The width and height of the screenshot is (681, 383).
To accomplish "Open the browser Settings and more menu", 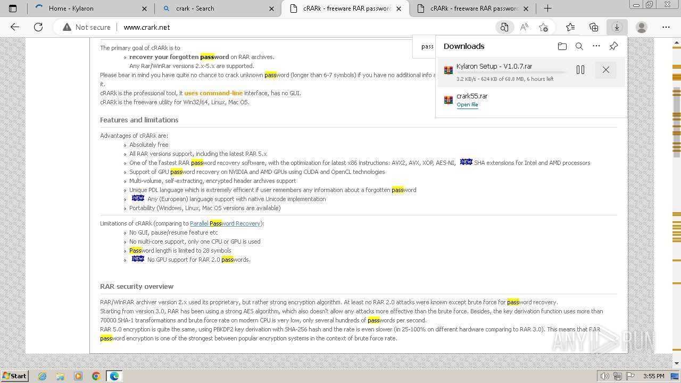I will click(666, 27).
